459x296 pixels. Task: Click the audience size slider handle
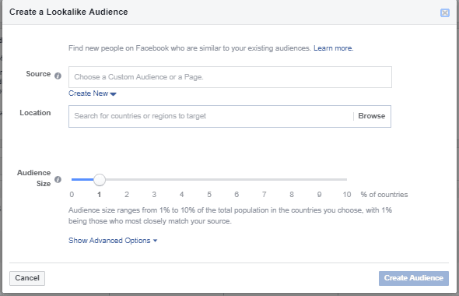(x=100, y=180)
